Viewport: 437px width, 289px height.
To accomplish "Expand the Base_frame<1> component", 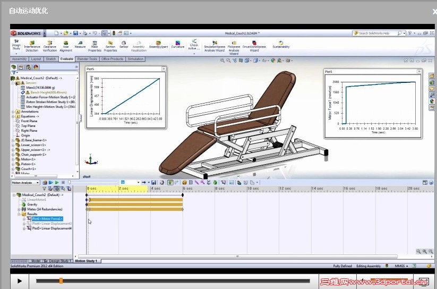I will pyautogui.click(x=13, y=140).
